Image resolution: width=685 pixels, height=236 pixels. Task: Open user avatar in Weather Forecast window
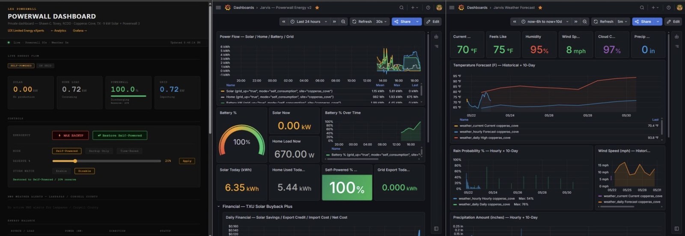pos(679,7)
